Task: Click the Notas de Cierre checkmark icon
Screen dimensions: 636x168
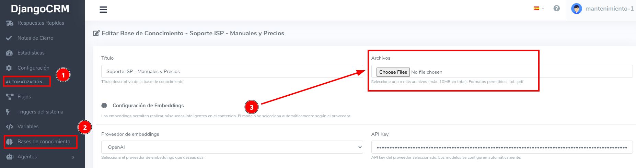Action: [9, 38]
